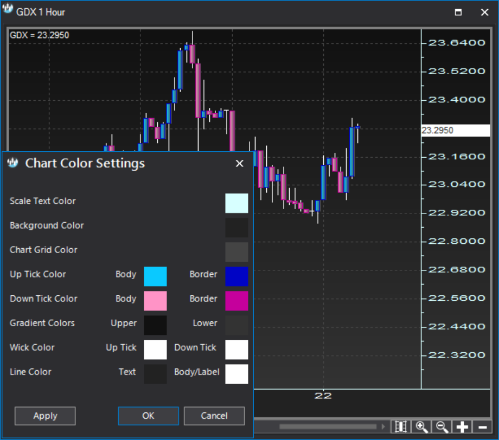
Task: Confirm color settings with OK
Action: [x=148, y=416]
